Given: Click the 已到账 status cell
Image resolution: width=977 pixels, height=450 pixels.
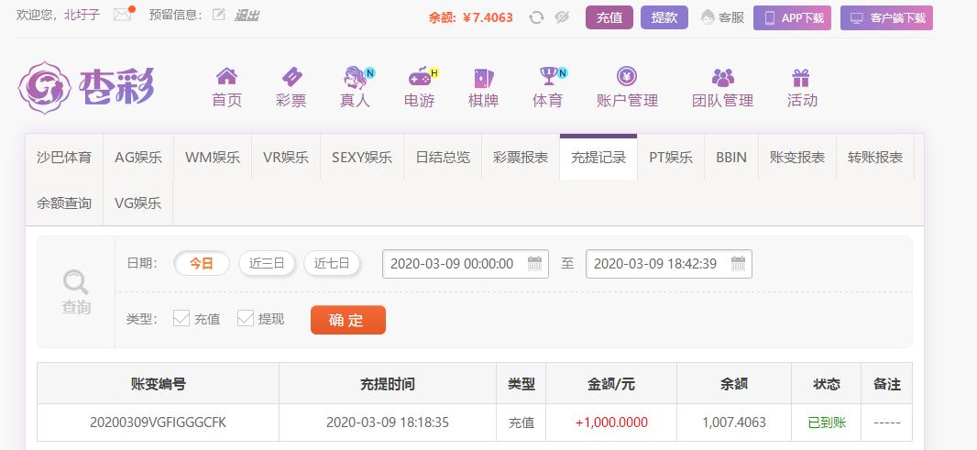Looking at the screenshot, I should tap(826, 423).
